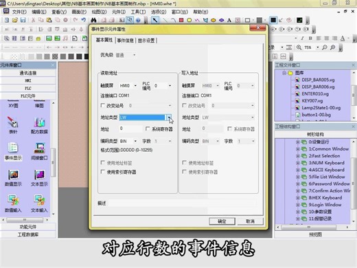
Task: Select 6:Password Window tree item
Action: [x=329, y=183]
